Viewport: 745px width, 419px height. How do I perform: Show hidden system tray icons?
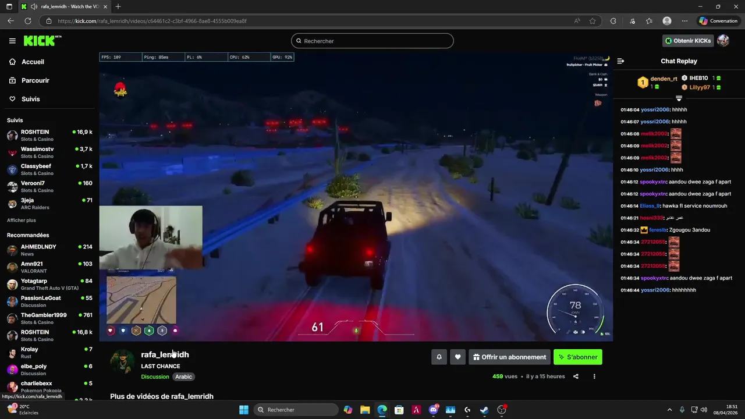click(x=669, y=410)
